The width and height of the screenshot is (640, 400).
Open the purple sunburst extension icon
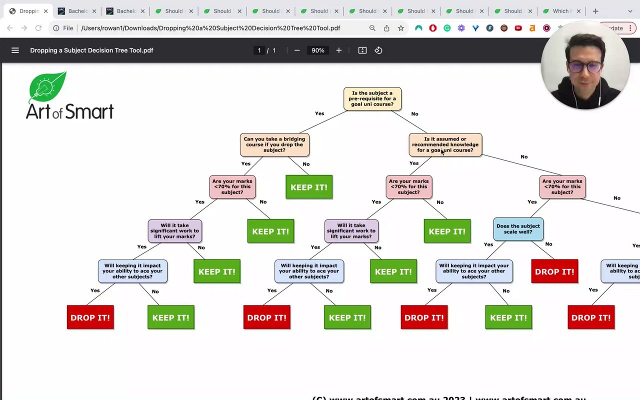pos(461,28)
